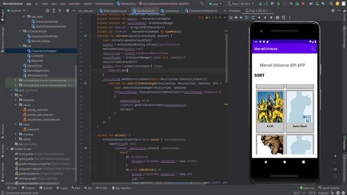This screenshot has width=347, height=195.
Task: Toggle the Build Variants side panel
Action: tap(2, 172)
